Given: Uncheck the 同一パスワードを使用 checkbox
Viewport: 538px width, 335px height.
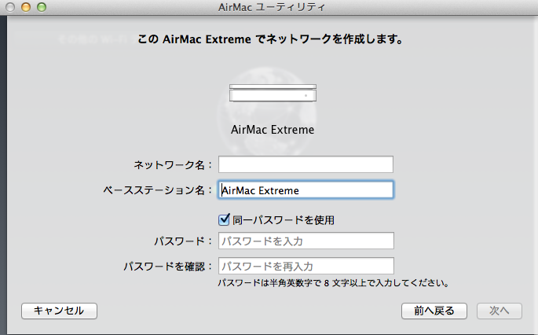Looking at the screenshot, I should (224, 220).
